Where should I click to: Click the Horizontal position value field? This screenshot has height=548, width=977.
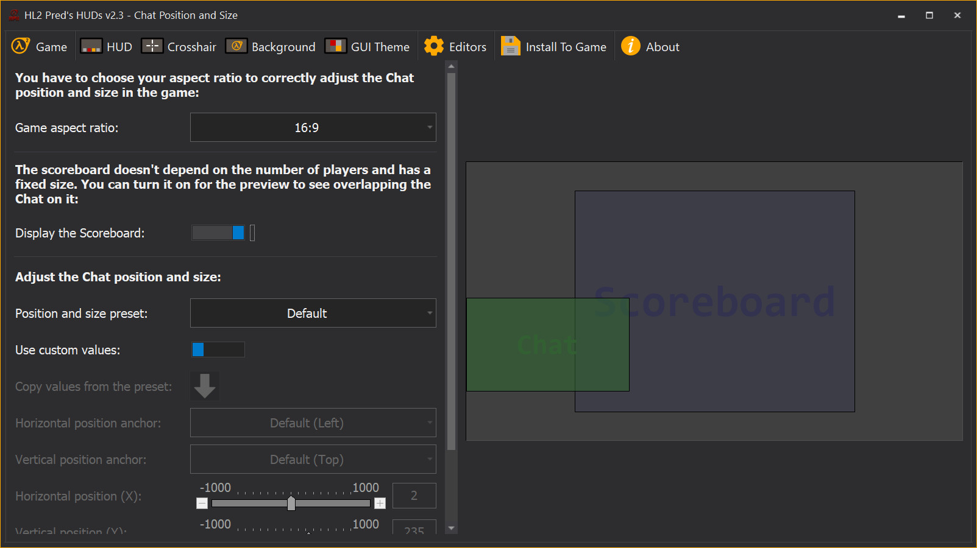coord(414,496)
